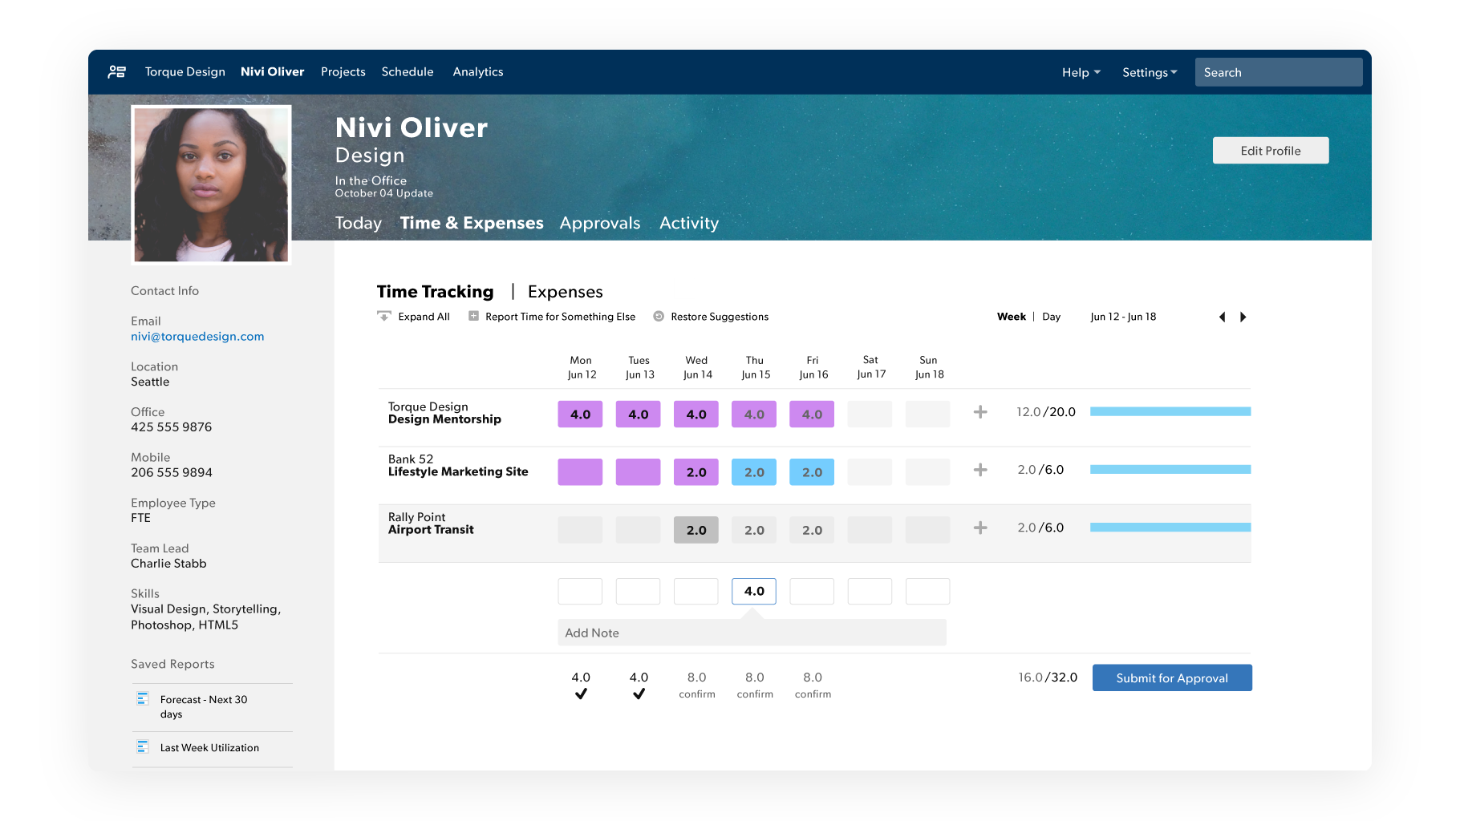Open the Help dropdown menu
Image resolution: width=1460 pixels, height=821 pixels.
(1081, 72)
